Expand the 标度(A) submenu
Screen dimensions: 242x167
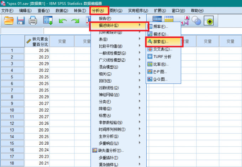click(x=119, y=115)
